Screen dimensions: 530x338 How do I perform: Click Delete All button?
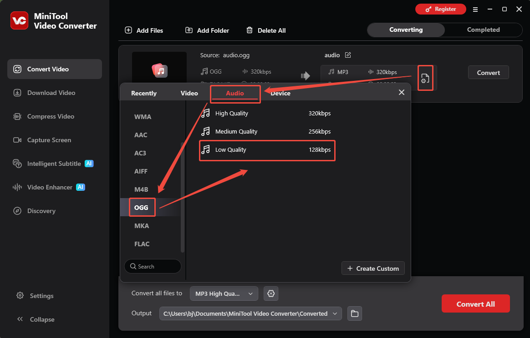(266, 30)
